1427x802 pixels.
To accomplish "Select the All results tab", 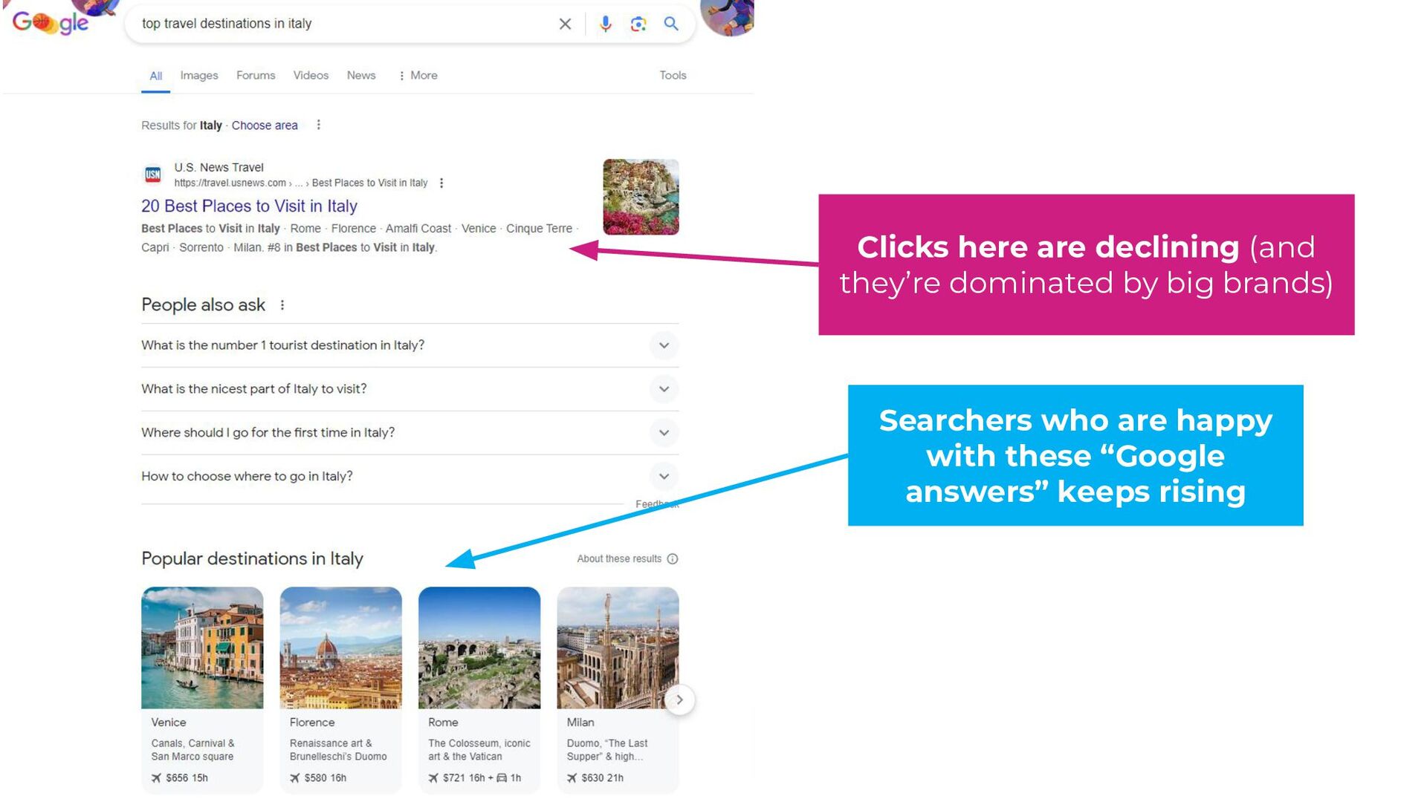I will point(155,76).
